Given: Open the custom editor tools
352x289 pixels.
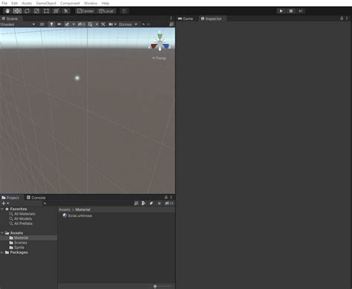Looking at the screenshot, I should (66, 11).
